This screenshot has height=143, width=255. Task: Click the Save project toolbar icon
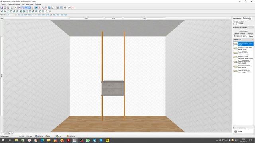[2, 8]
